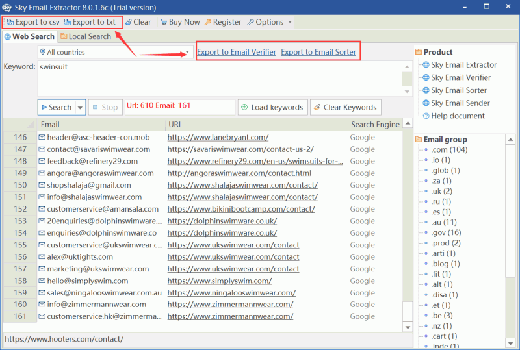Click the Buy Now cart icon
Screen dimensions: 520x350
click(x=163, y=22)
